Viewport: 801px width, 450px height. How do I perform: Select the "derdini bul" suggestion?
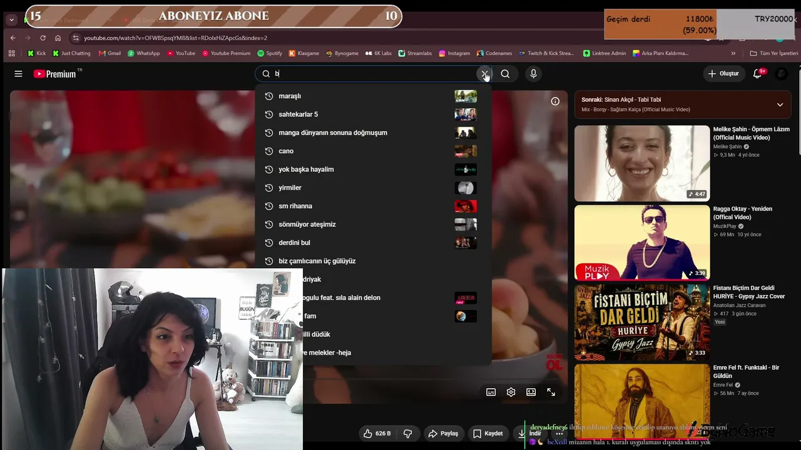click(x=373, y=242)
